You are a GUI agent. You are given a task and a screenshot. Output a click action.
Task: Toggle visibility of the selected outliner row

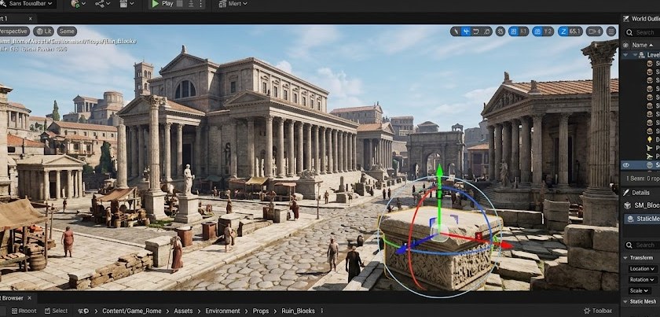(x=626, y=165)
